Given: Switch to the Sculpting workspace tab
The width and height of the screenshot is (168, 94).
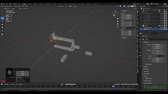Looking at the screenshot, I should 35,4.
